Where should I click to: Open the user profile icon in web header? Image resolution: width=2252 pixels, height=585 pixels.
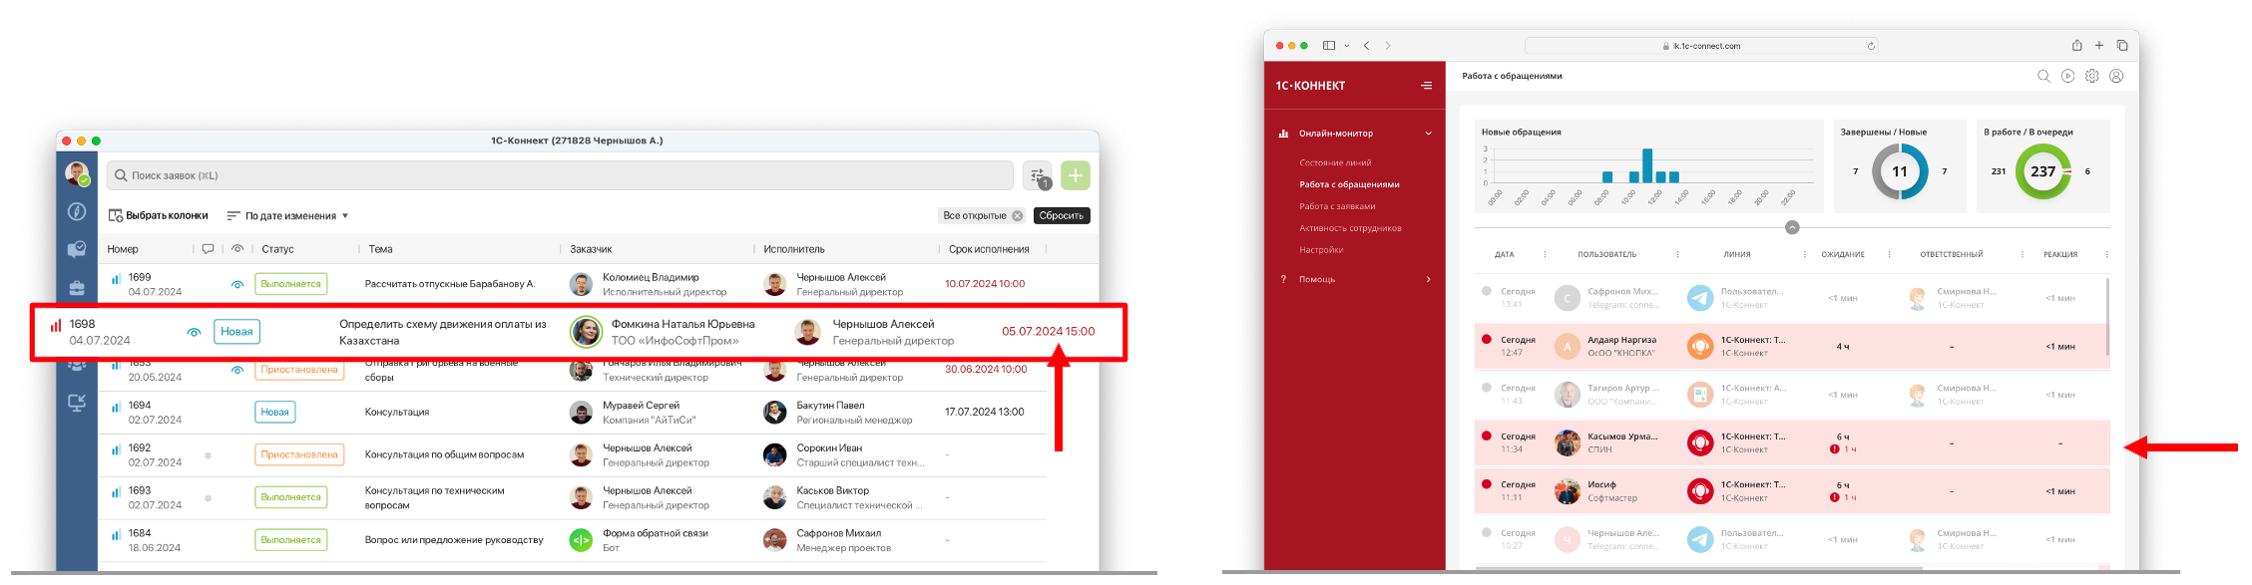(2116, 76)
